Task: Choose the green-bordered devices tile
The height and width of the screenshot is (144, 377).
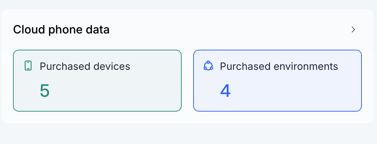Action: coord(97,81)
